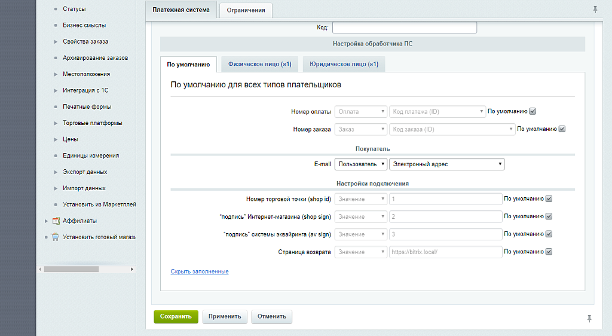Image resolution: width=612 pixels, height=336 pixels.
Task: Click the shopping cart icon in sidebar
Action: (56, 237)
